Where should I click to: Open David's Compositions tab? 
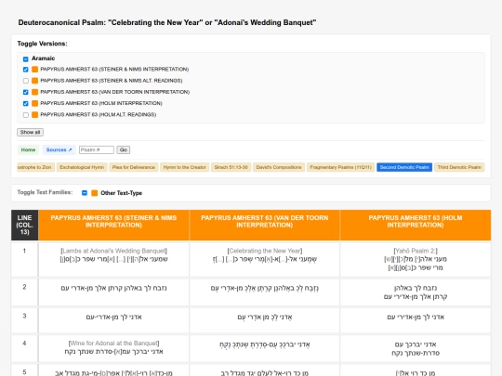pyautogui.click(x=279, y=167)
